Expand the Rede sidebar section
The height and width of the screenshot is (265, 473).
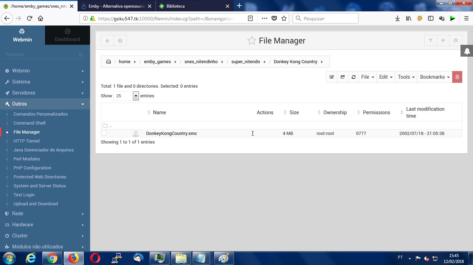coord(45,214)
